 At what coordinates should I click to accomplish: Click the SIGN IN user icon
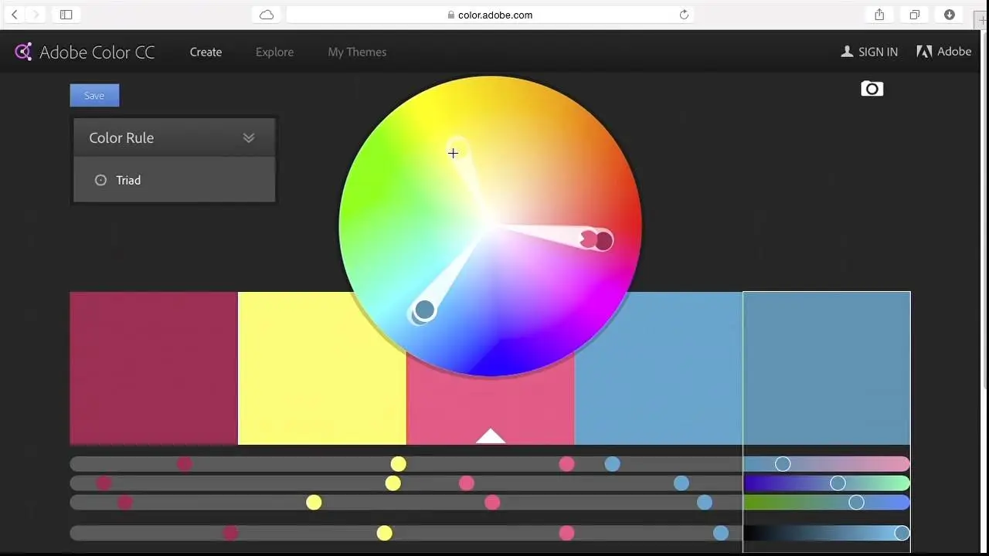[847, 51]
